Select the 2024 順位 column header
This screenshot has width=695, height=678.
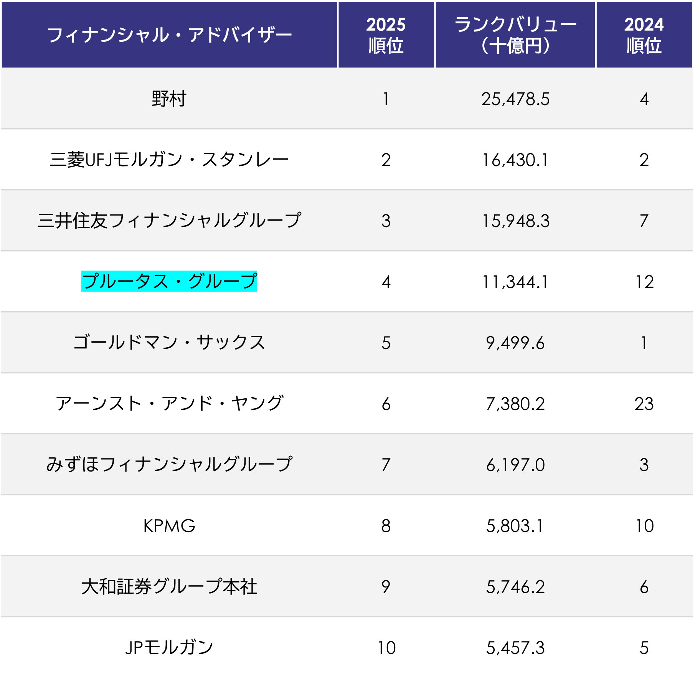coord(644,35)
